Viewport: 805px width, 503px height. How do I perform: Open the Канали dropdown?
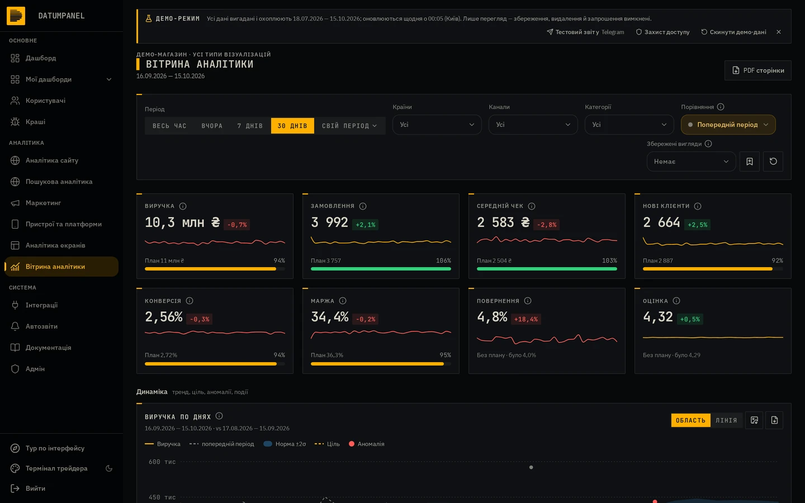(x=533, y=125)
